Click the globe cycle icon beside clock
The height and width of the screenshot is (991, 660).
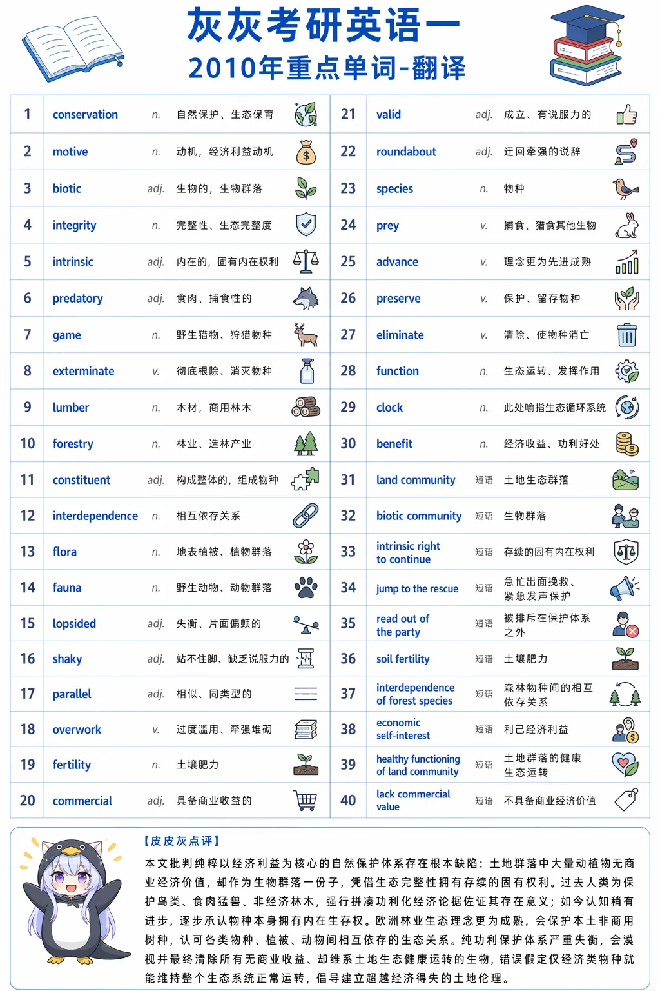tap(626, 407)
